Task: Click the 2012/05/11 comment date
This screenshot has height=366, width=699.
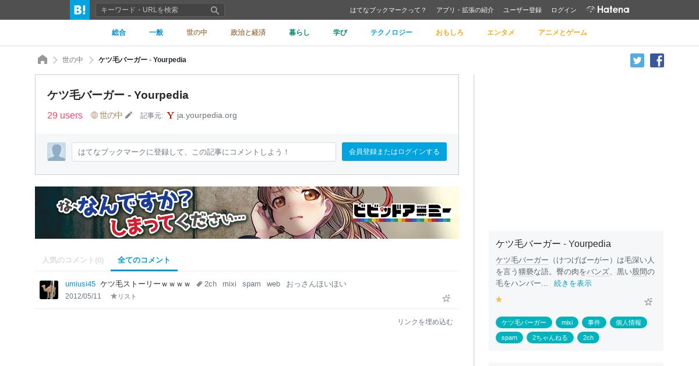Action: click(83, 296)
